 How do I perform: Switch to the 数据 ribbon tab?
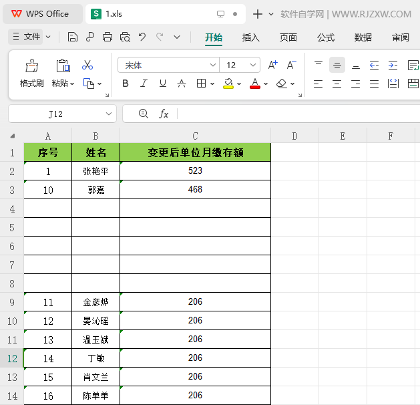(363, 37)
